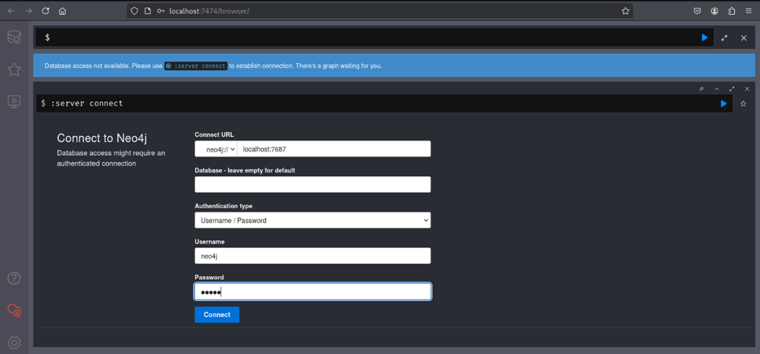Open the Guides panel in the sidebar
The image size is (760, 354).
coord(14,101)
